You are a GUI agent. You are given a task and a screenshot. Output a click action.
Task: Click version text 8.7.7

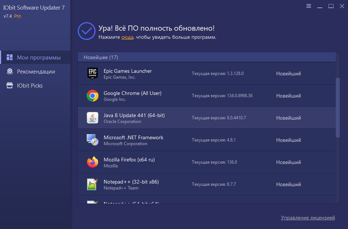(x=231, y=184)
